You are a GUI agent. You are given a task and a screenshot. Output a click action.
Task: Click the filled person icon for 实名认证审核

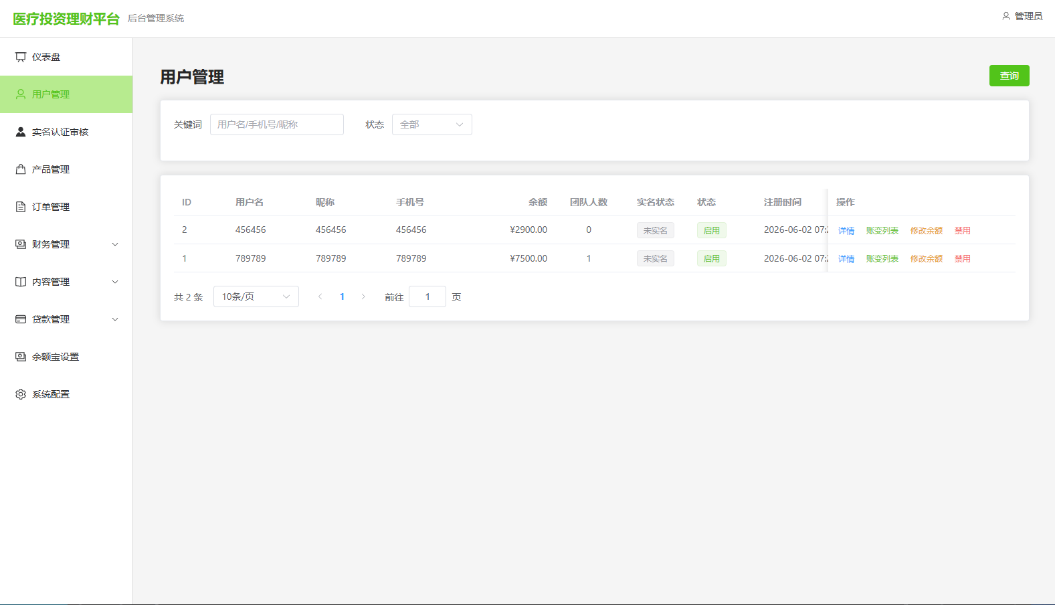(21, 132)
